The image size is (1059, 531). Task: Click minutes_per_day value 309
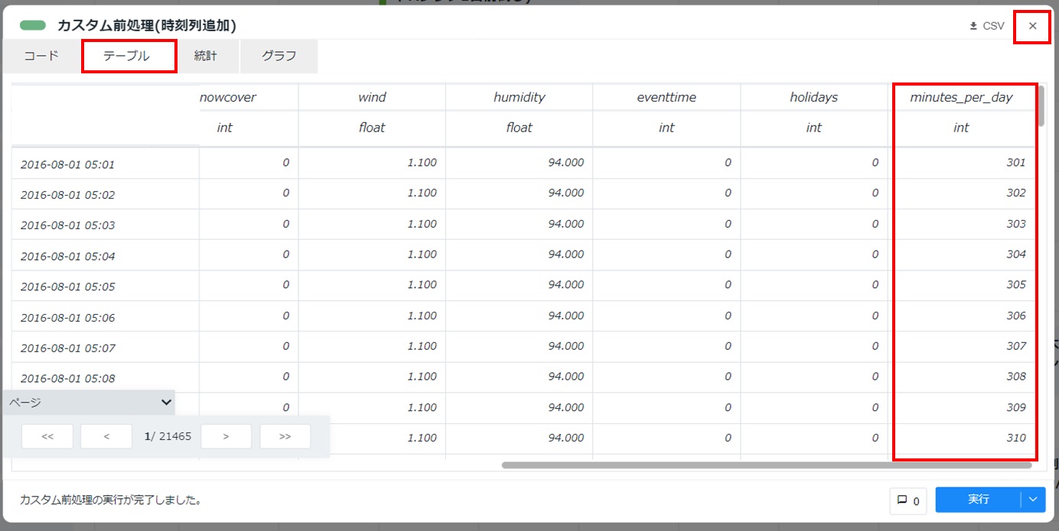(1016, 407)
